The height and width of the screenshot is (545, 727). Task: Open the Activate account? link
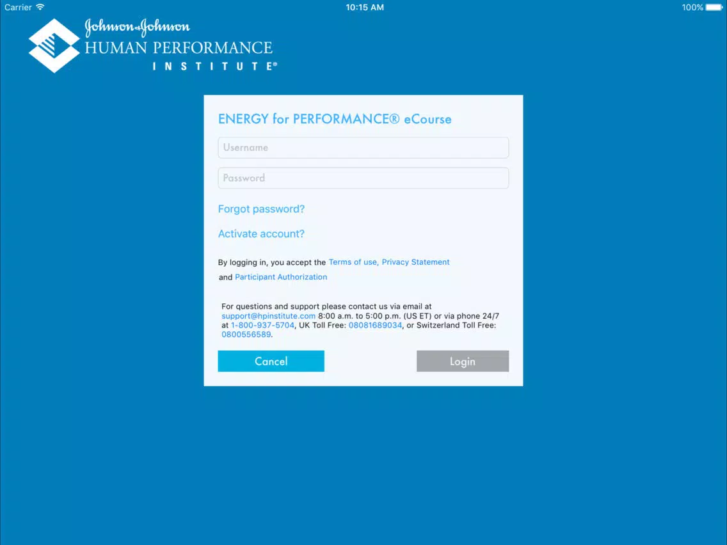261,233
